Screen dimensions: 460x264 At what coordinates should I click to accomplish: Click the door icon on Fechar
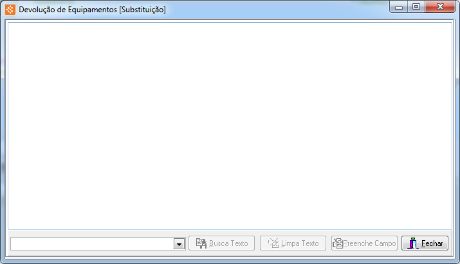click(412, 243)
